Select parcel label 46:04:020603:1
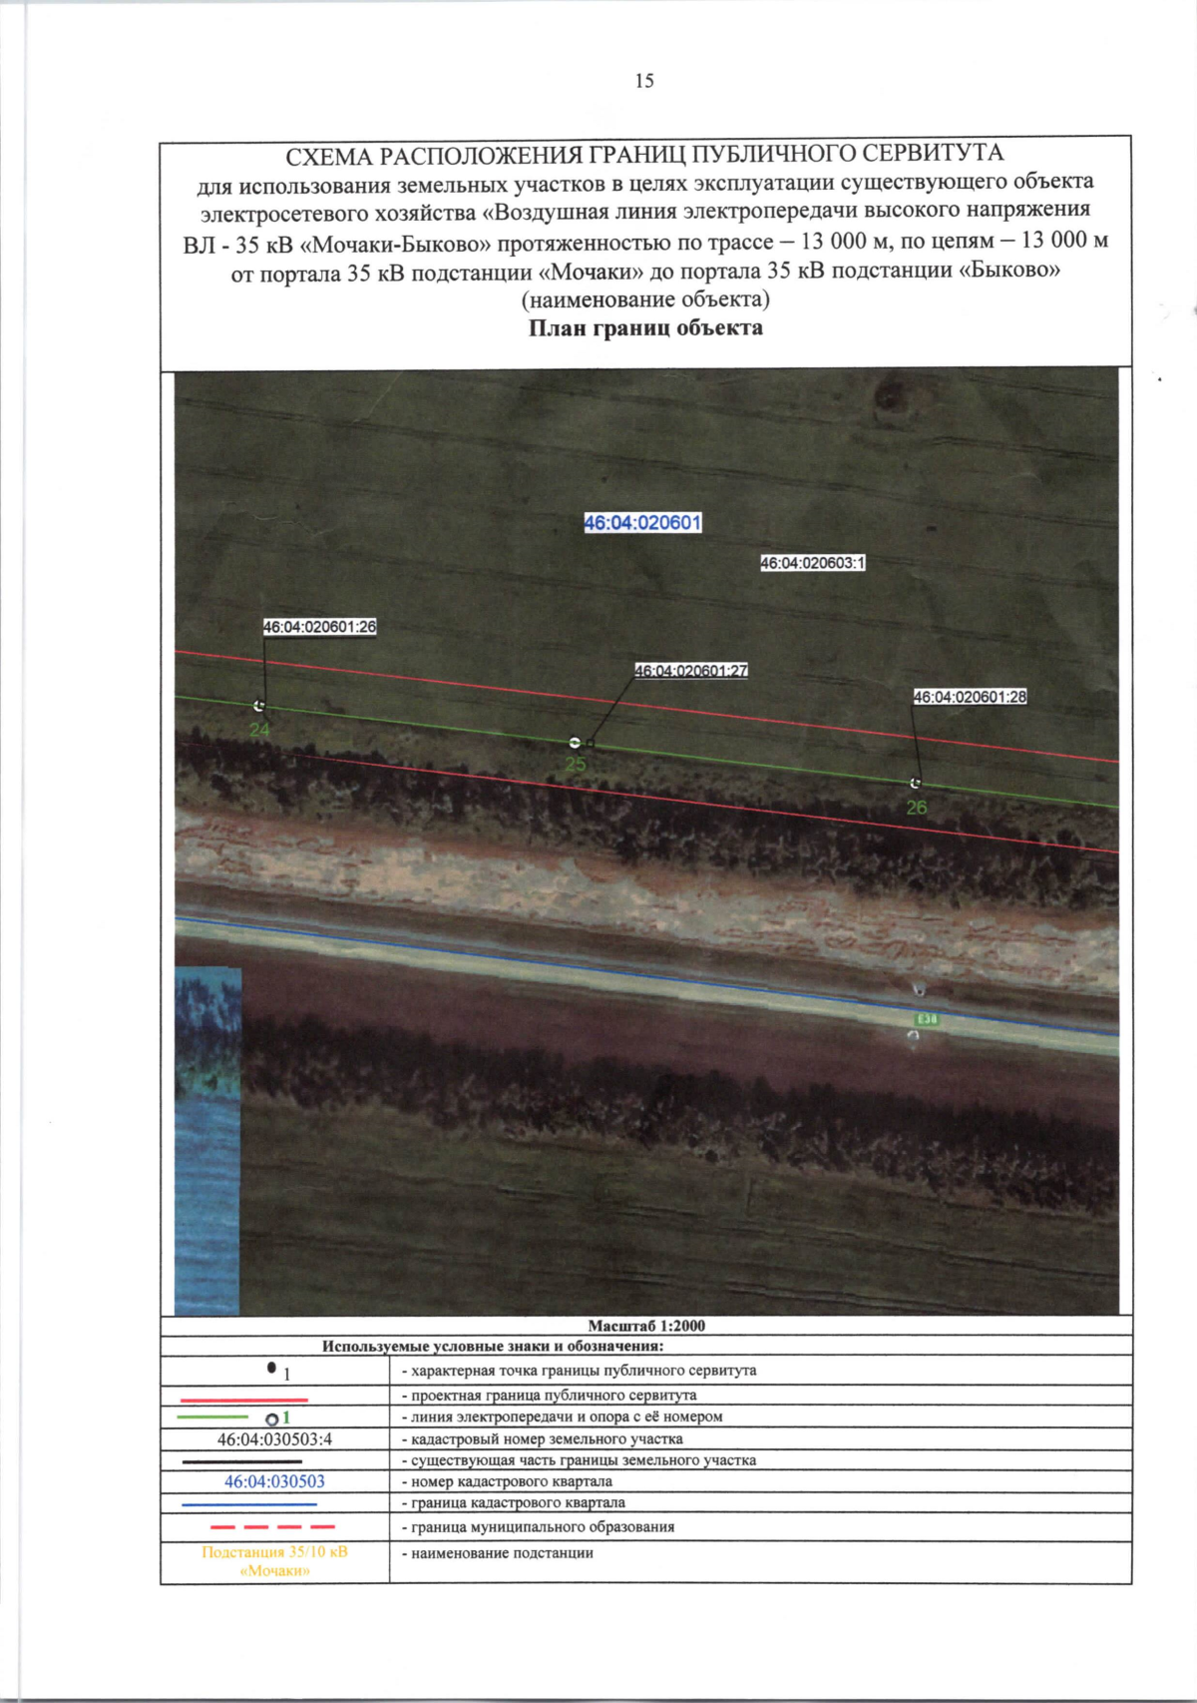The height and width of the screenshot is (1703, 1197). coord(812,563)
